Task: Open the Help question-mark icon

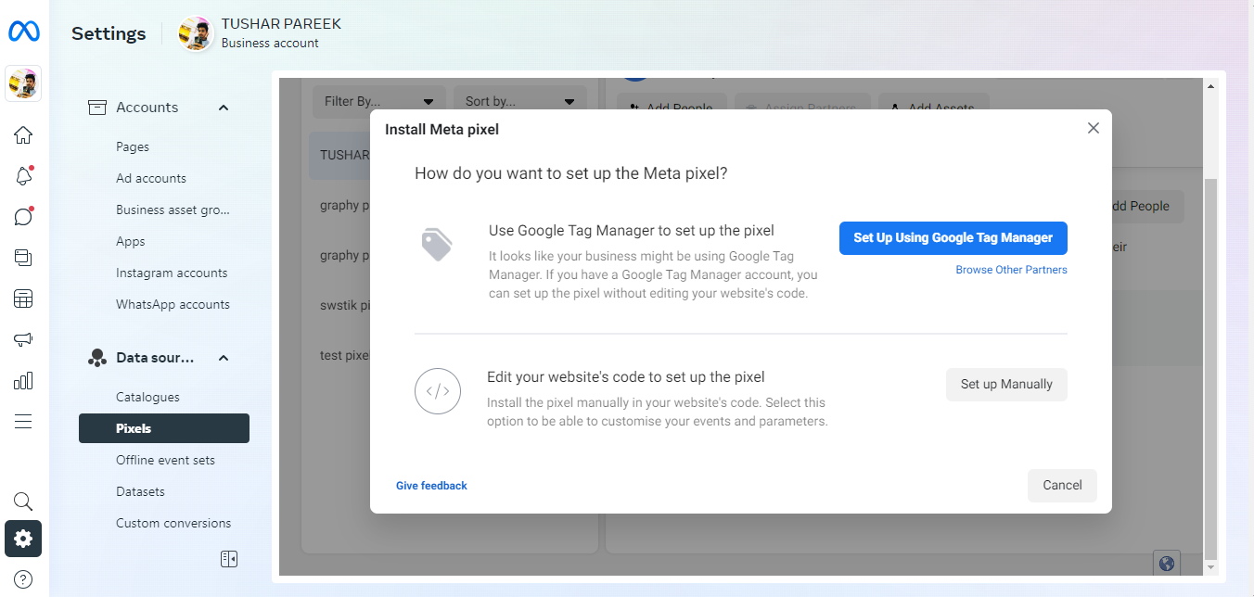Action: [22, 576]
